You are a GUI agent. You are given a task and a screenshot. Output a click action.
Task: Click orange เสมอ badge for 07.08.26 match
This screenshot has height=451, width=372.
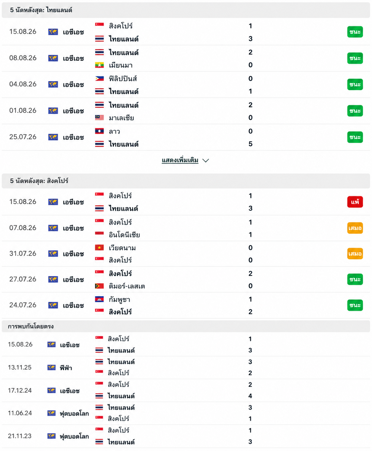(x=355, y=228)
